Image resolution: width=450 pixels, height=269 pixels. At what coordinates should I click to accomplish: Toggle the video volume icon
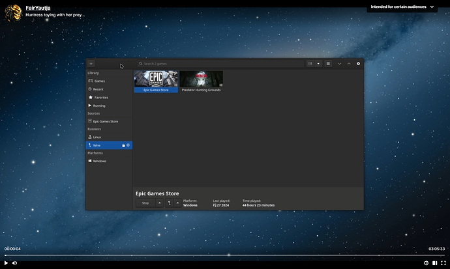click(x=14, y=262)
